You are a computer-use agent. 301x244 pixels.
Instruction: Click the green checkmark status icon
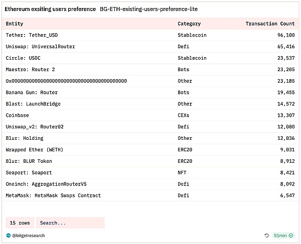pos(291,235)
